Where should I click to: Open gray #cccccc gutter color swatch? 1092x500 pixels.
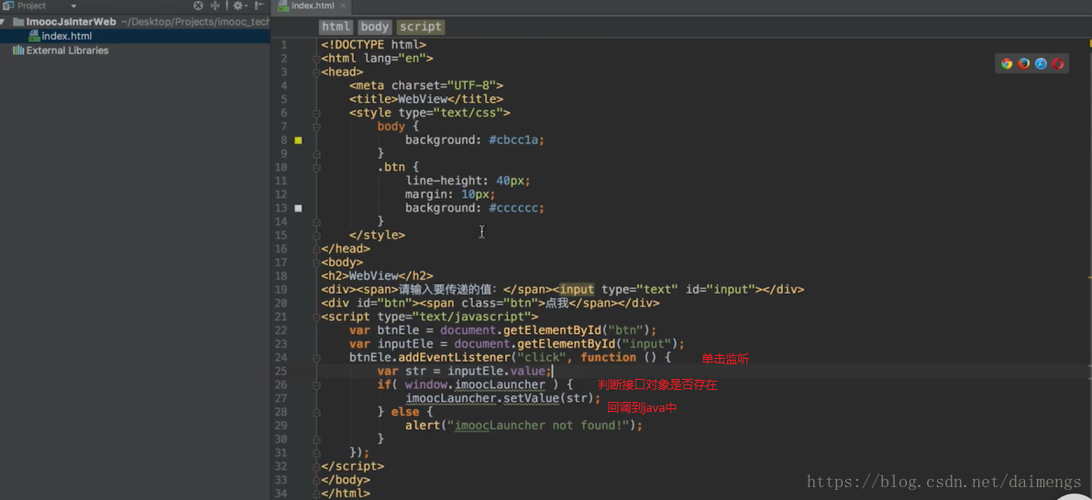tap(298, 208)
